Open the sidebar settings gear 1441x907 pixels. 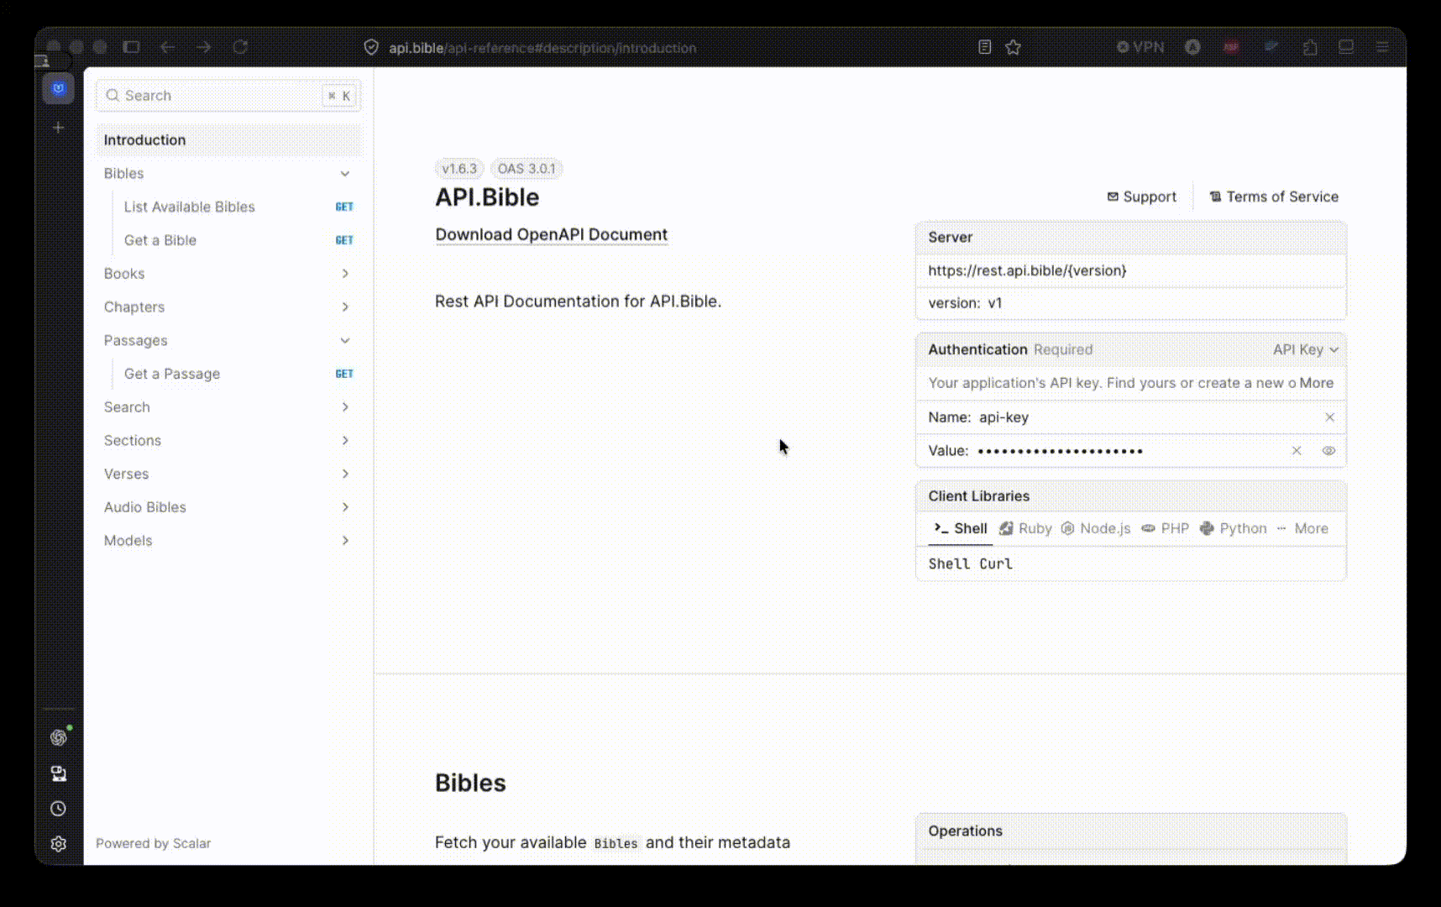coord(58,844)
